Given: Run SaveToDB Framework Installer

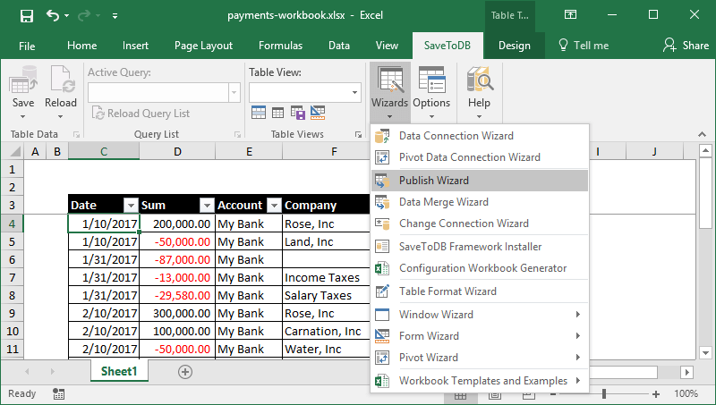Looking at the screenshot, I should 480,247.
